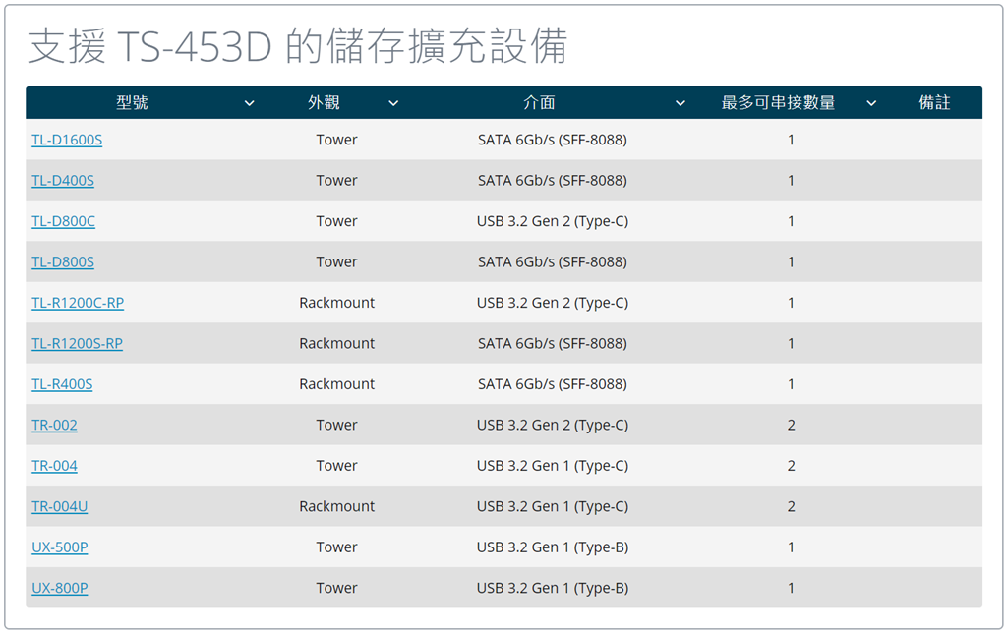
Task: Open the TR-004U model link
Action: click(60, 506)
